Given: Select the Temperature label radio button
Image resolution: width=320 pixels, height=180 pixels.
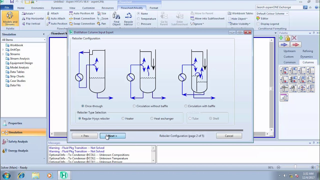Looking at the screenshot, I should pos(138,19).
